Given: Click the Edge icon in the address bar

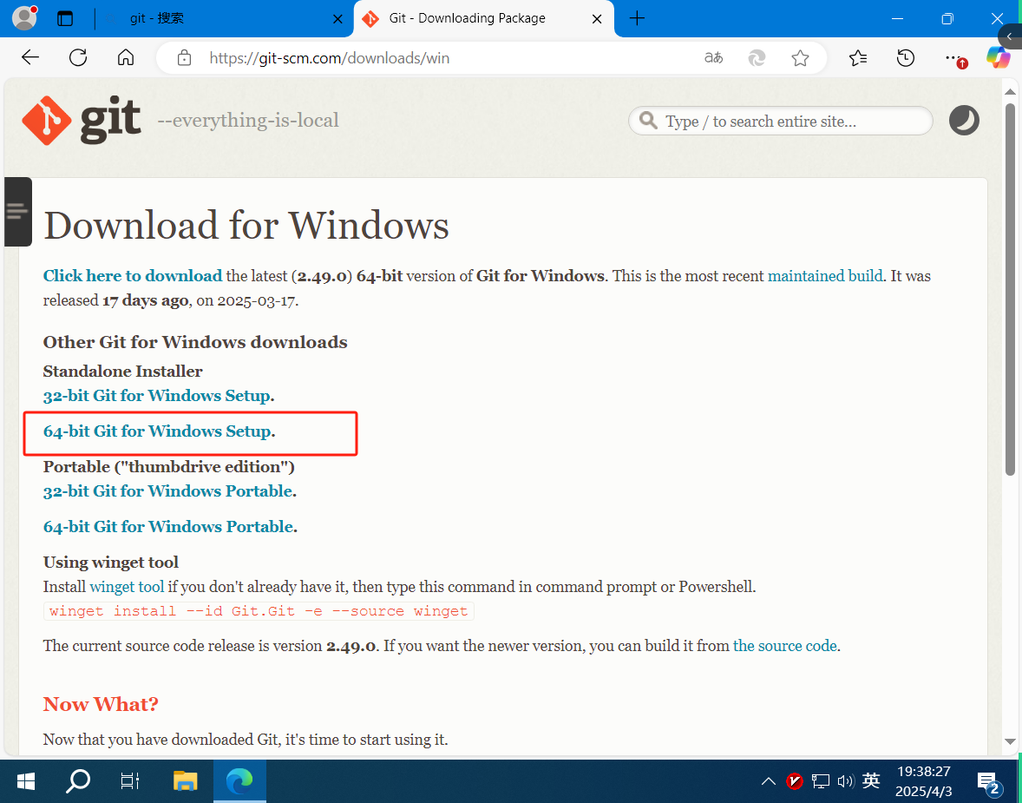Looking at the screenshot, I should [757, 58].
